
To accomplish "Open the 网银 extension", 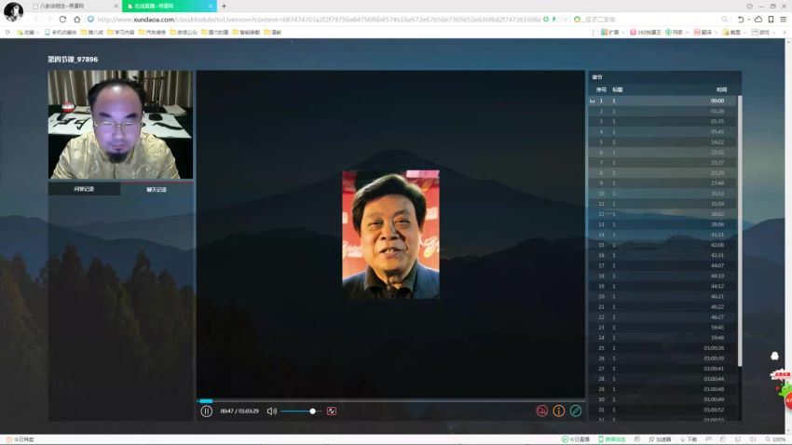I will tap(674, 33).
